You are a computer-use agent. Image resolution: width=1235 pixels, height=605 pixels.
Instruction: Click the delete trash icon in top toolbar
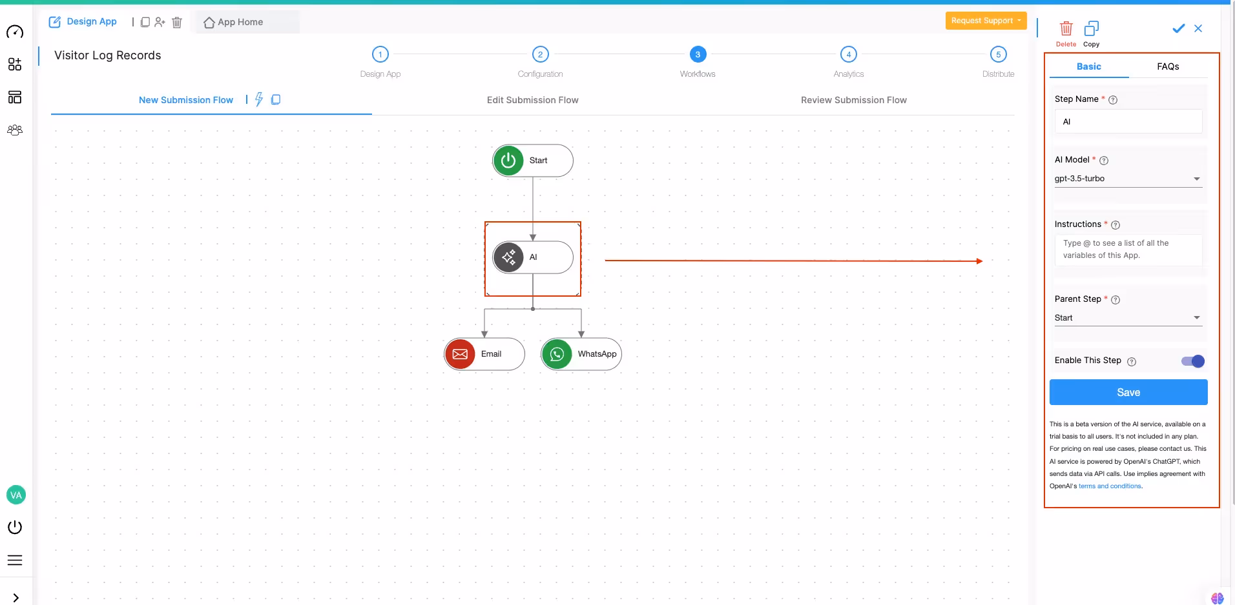click(177, 22)
